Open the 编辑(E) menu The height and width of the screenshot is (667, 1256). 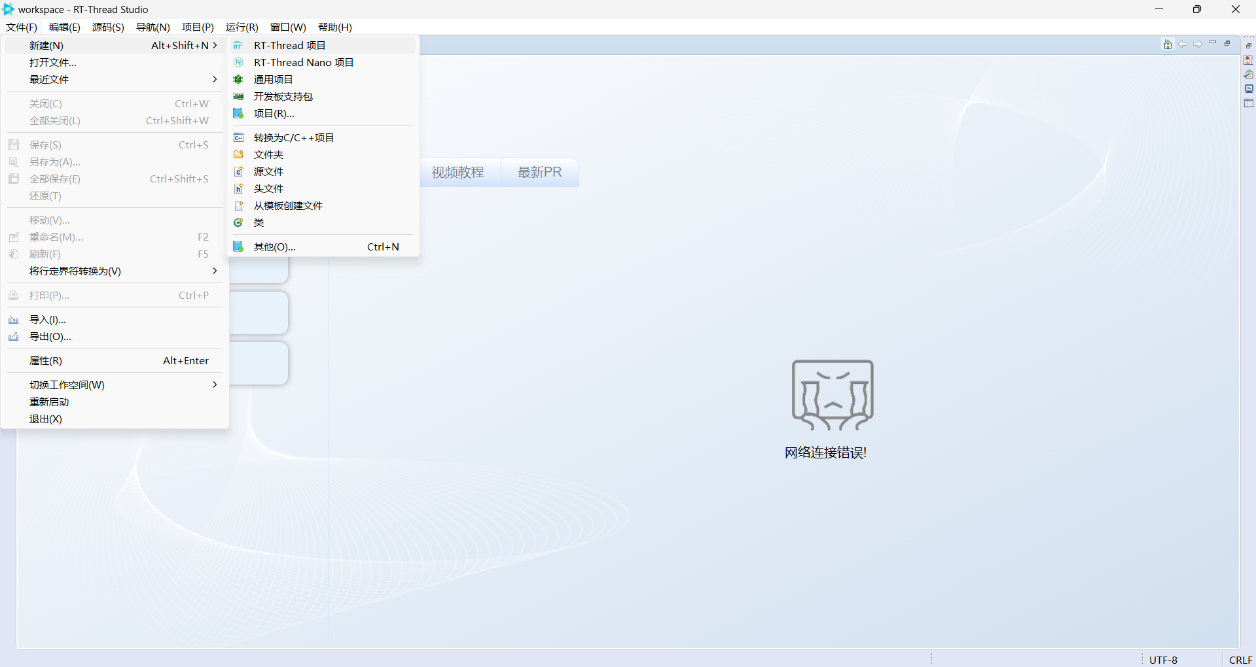(65, 27)
